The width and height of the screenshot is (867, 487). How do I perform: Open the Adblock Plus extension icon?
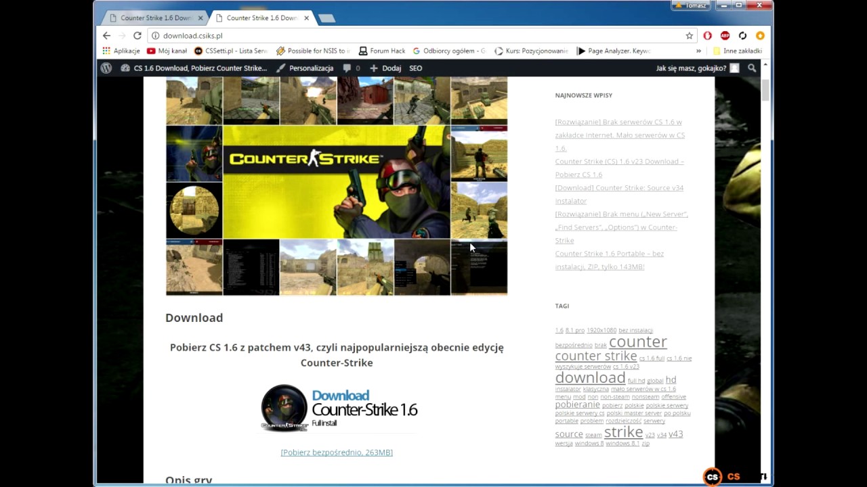(x=725, y=36)
